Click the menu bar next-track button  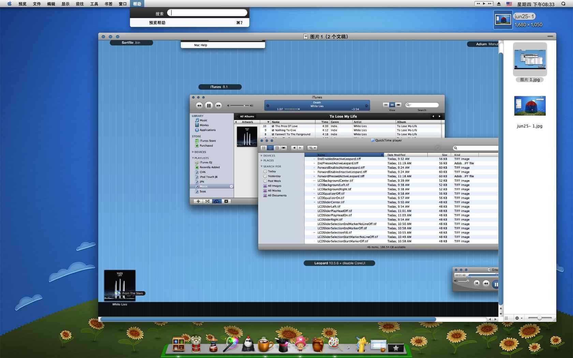tap(490, 4)
